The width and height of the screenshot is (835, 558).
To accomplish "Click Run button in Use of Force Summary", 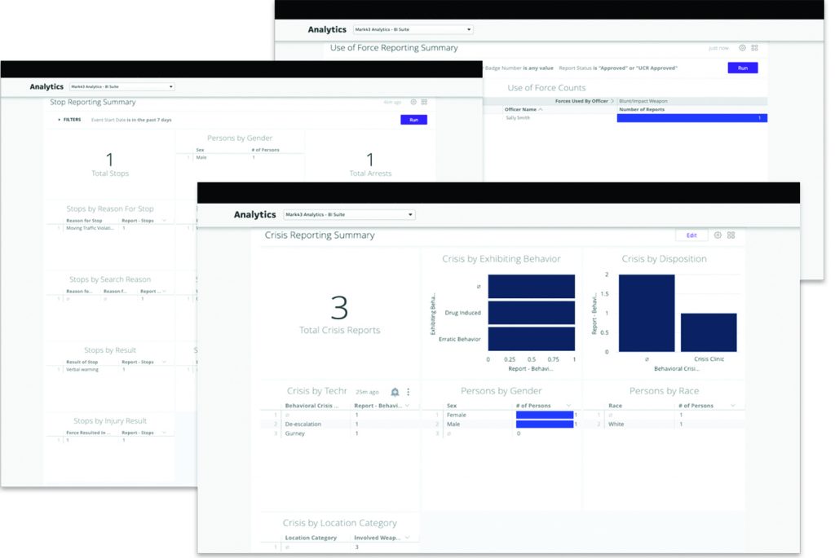I will pos(742,68).
